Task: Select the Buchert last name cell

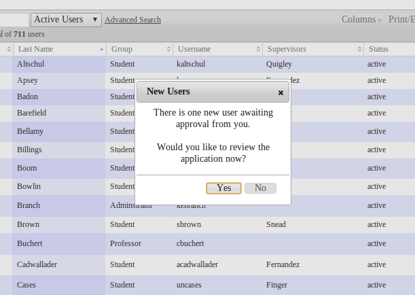Action: [x=59, y=243]
